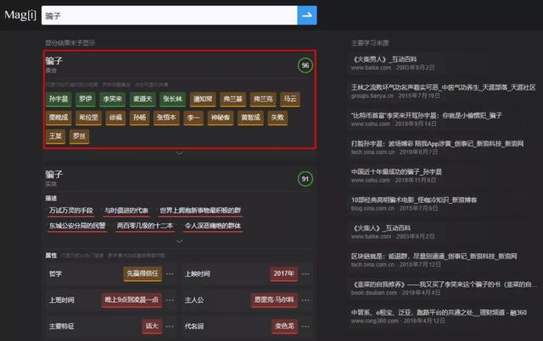This screenshot has height=341, width=543.
Task: Click the 96 confidence score circle
Action: [305, 65]
